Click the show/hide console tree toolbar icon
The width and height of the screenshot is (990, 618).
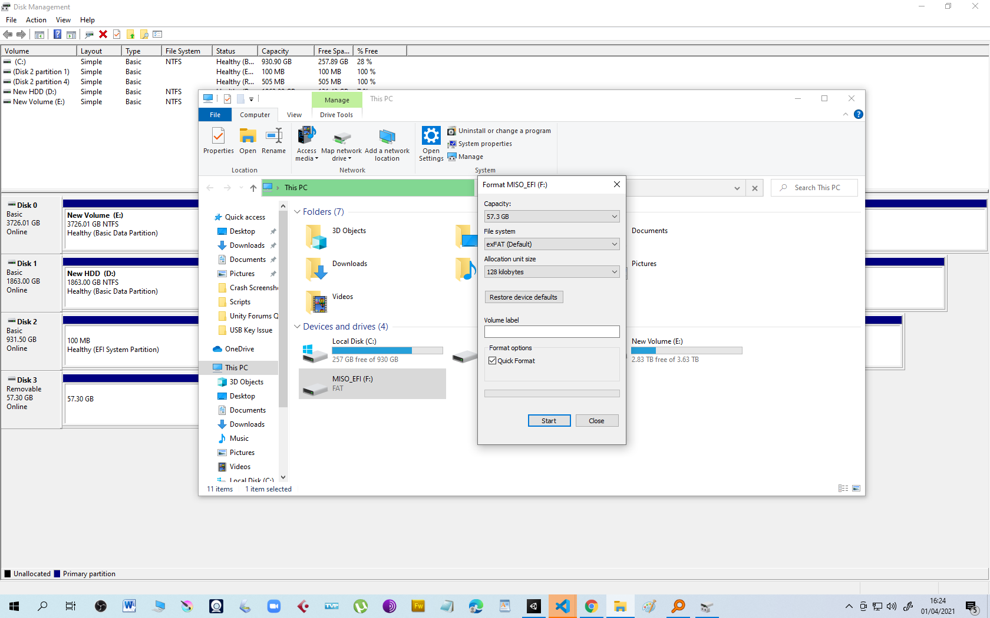39,34
